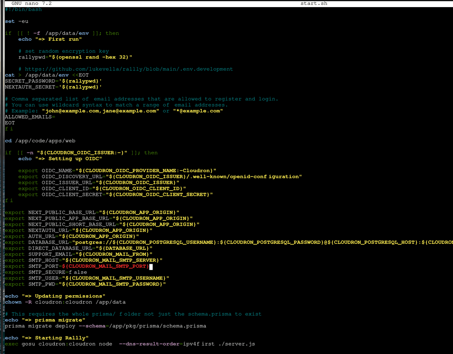Click the SECRET_PASSWORD variable line
Viewport: 453px width, 354px height.
54,81
